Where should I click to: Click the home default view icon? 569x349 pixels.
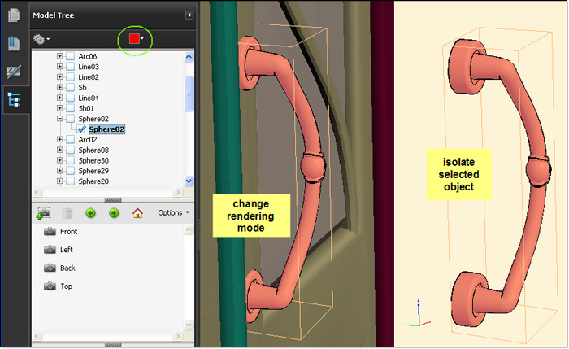tap(137, 213)
